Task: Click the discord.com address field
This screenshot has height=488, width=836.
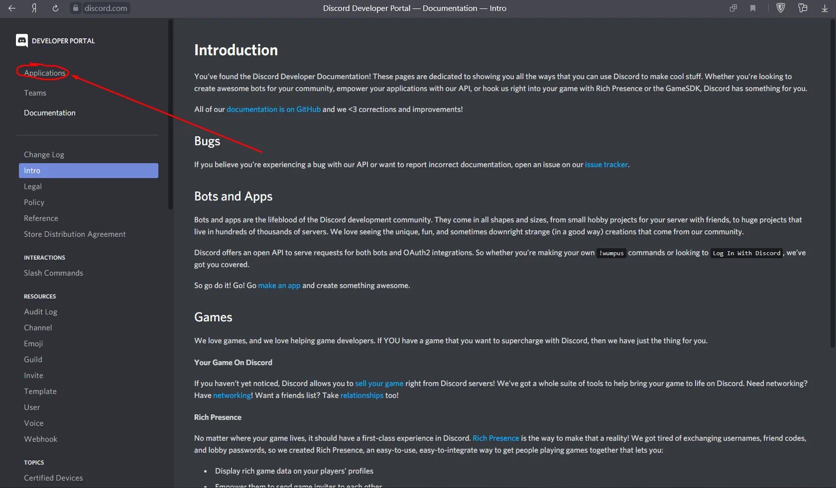Action: (106, 8)
